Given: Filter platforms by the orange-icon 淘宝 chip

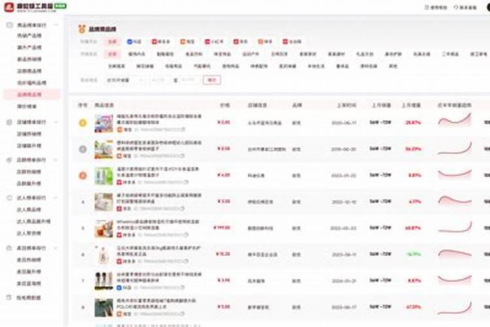Looking at the screenshot, I should 188,42.
